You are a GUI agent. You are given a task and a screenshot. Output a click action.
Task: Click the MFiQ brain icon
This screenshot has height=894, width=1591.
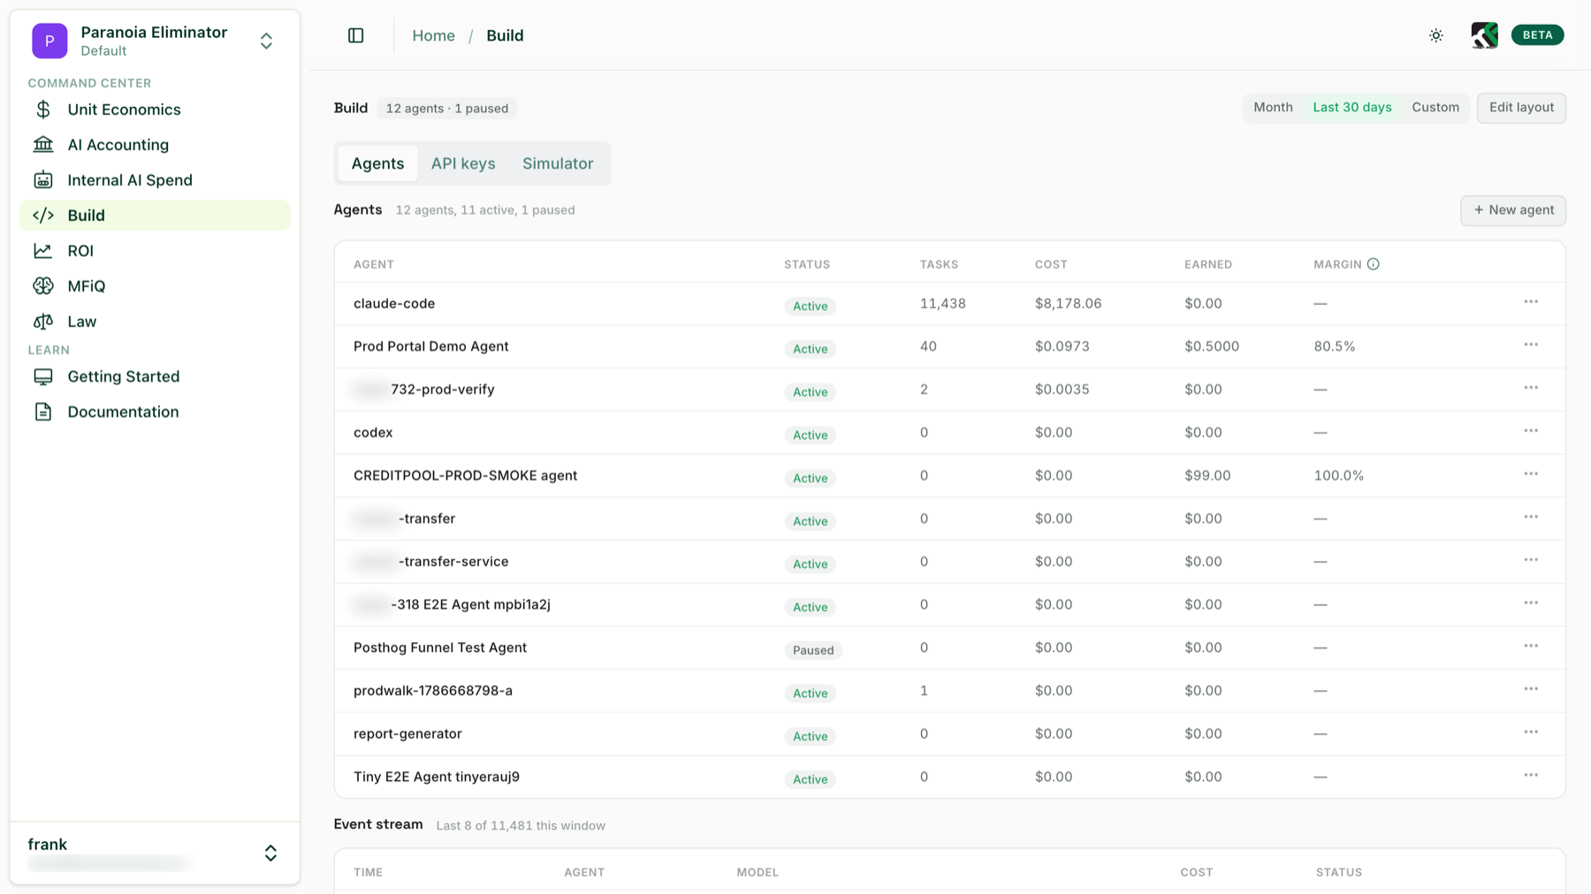click(42, 286)
